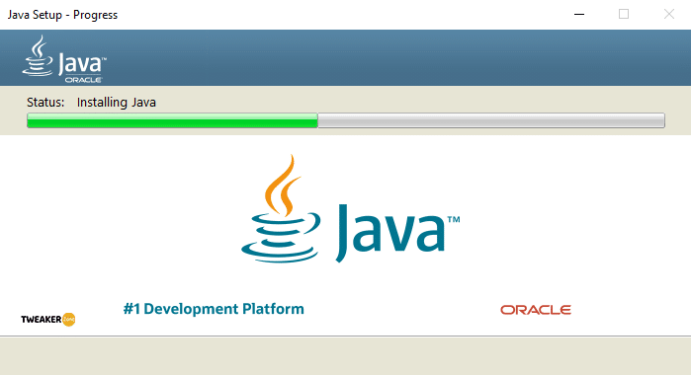This screenshot has width=691, height=375.
Task: Close the Java Setup window
Action: 668,15
